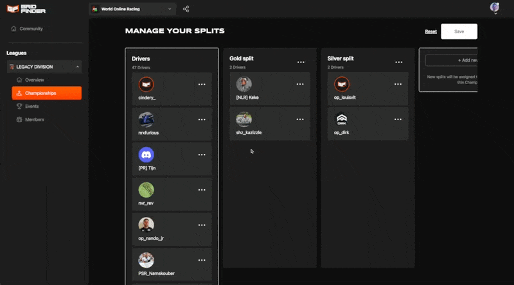
Task: Go to Community in sidebar
Action: click(31, 29)
